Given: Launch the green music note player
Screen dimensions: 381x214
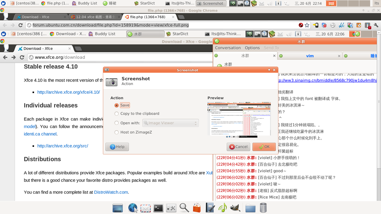Looking at the screenshot, I should pyautogui.click(x=223, y=208).
